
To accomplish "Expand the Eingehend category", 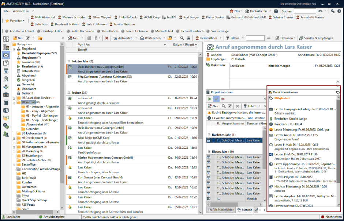I will point(14,49).
